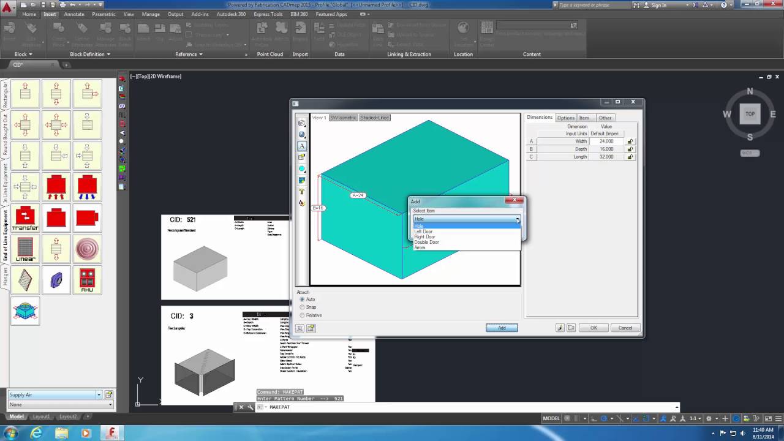
Task: Click the TOP face of the ViewCube
Action: tap(750, 114)
